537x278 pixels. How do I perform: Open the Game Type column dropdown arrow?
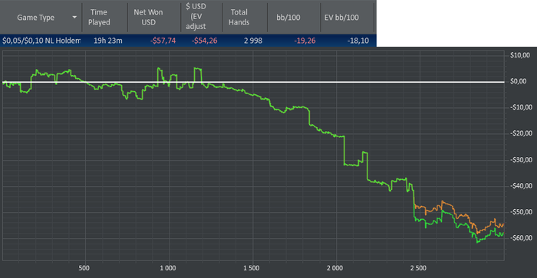[74, 17]
